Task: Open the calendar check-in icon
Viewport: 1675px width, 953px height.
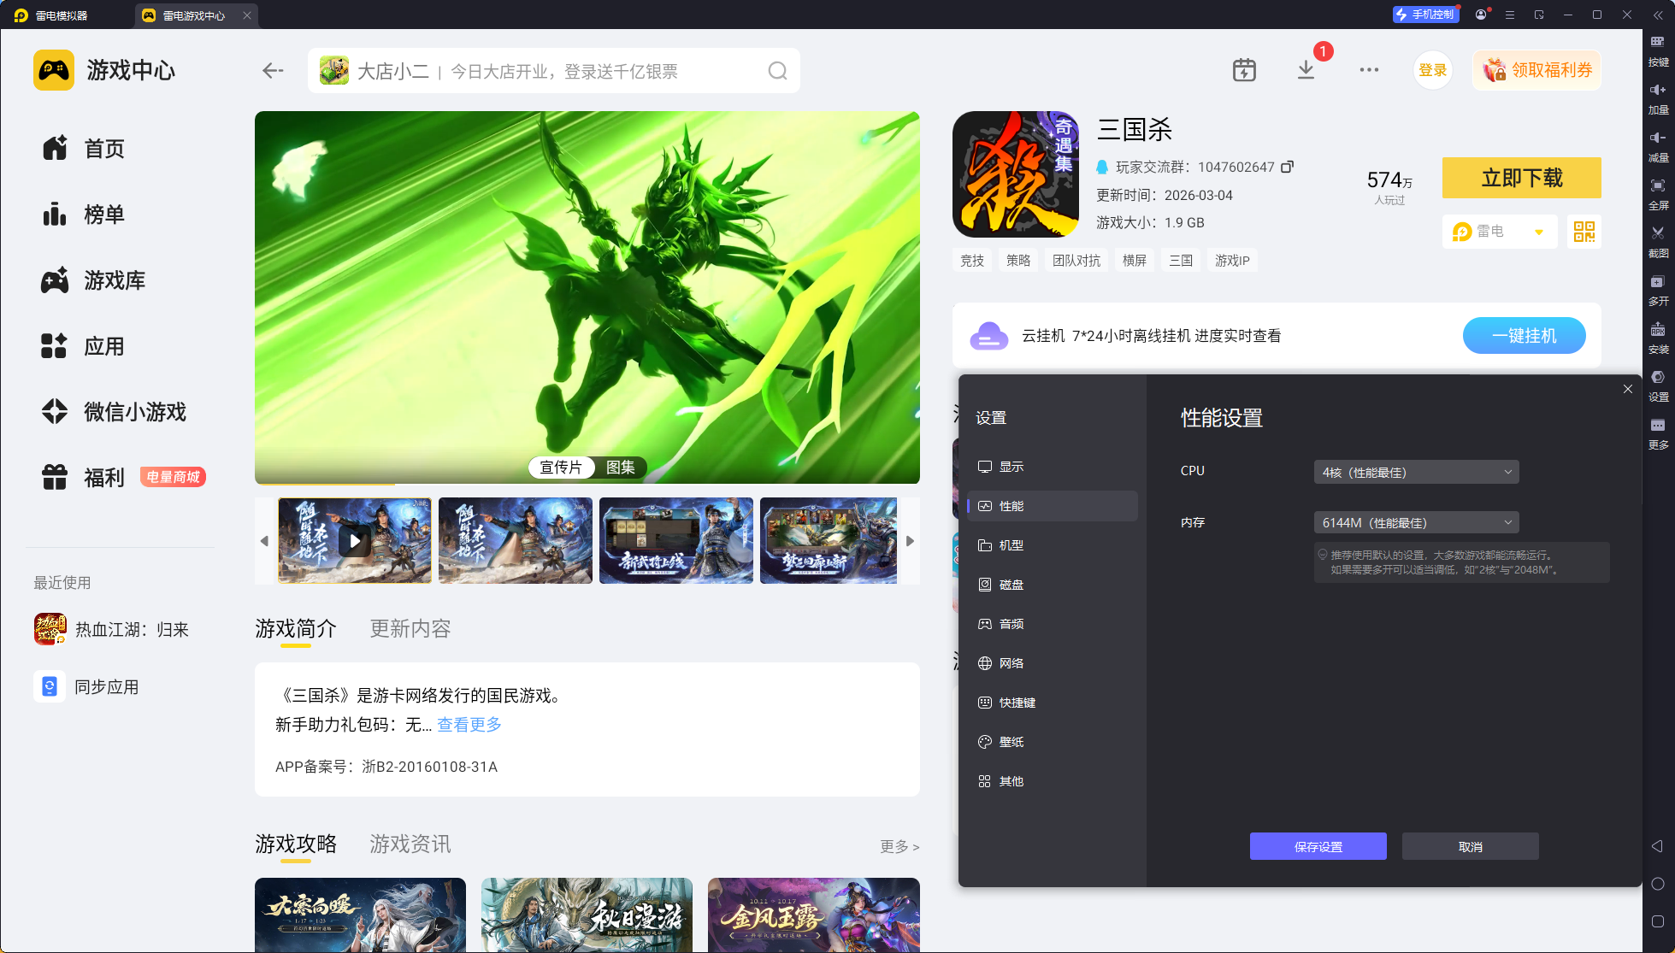Action: tap(1244, 70)
